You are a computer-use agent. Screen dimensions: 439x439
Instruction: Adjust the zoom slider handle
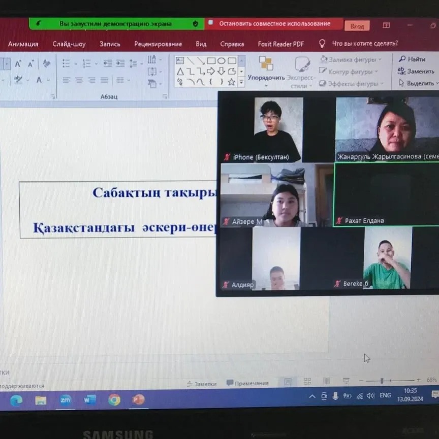(x=382, y=381)
